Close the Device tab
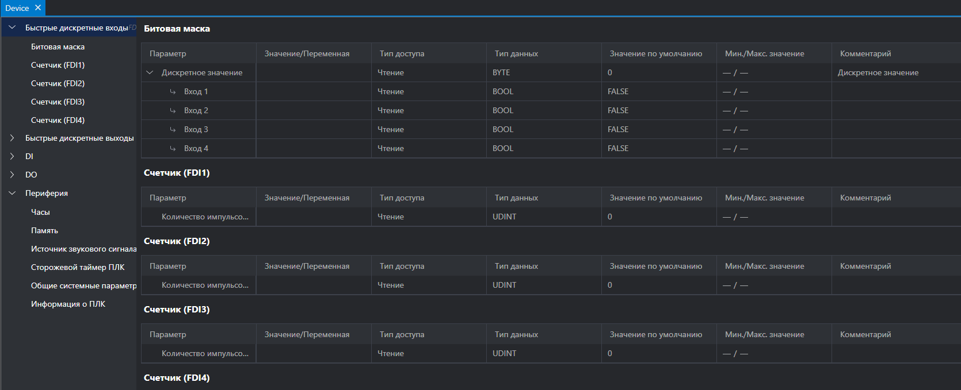 coord(38,8)
